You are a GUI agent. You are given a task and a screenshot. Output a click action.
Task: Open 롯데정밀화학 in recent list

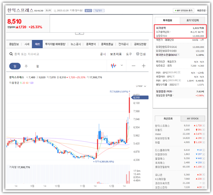(162, 167)
